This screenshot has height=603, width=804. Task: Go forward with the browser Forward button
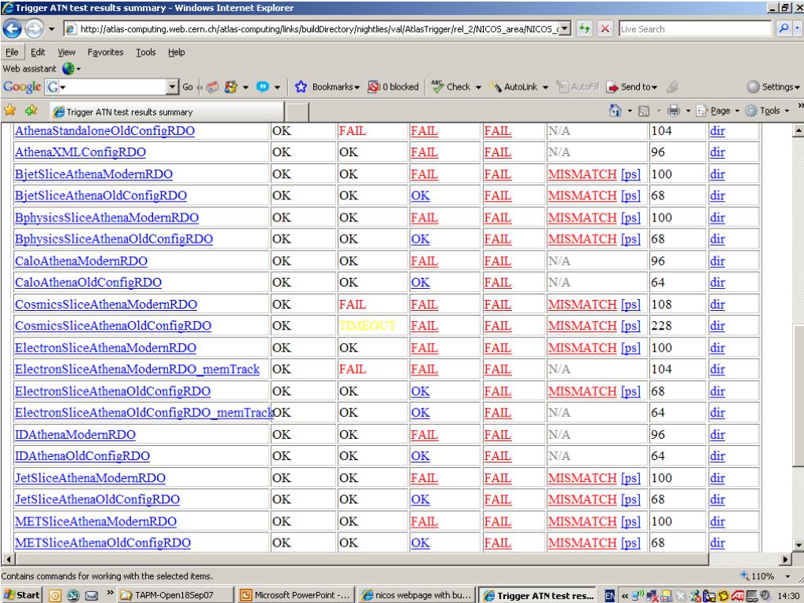[35, 29]
